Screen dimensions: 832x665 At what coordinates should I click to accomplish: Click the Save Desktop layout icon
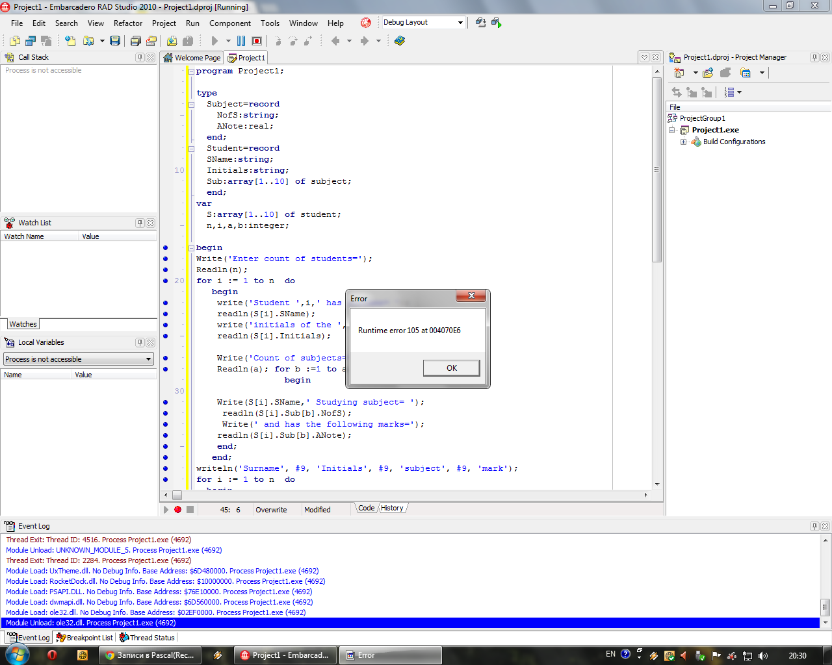tap(481, 23)
